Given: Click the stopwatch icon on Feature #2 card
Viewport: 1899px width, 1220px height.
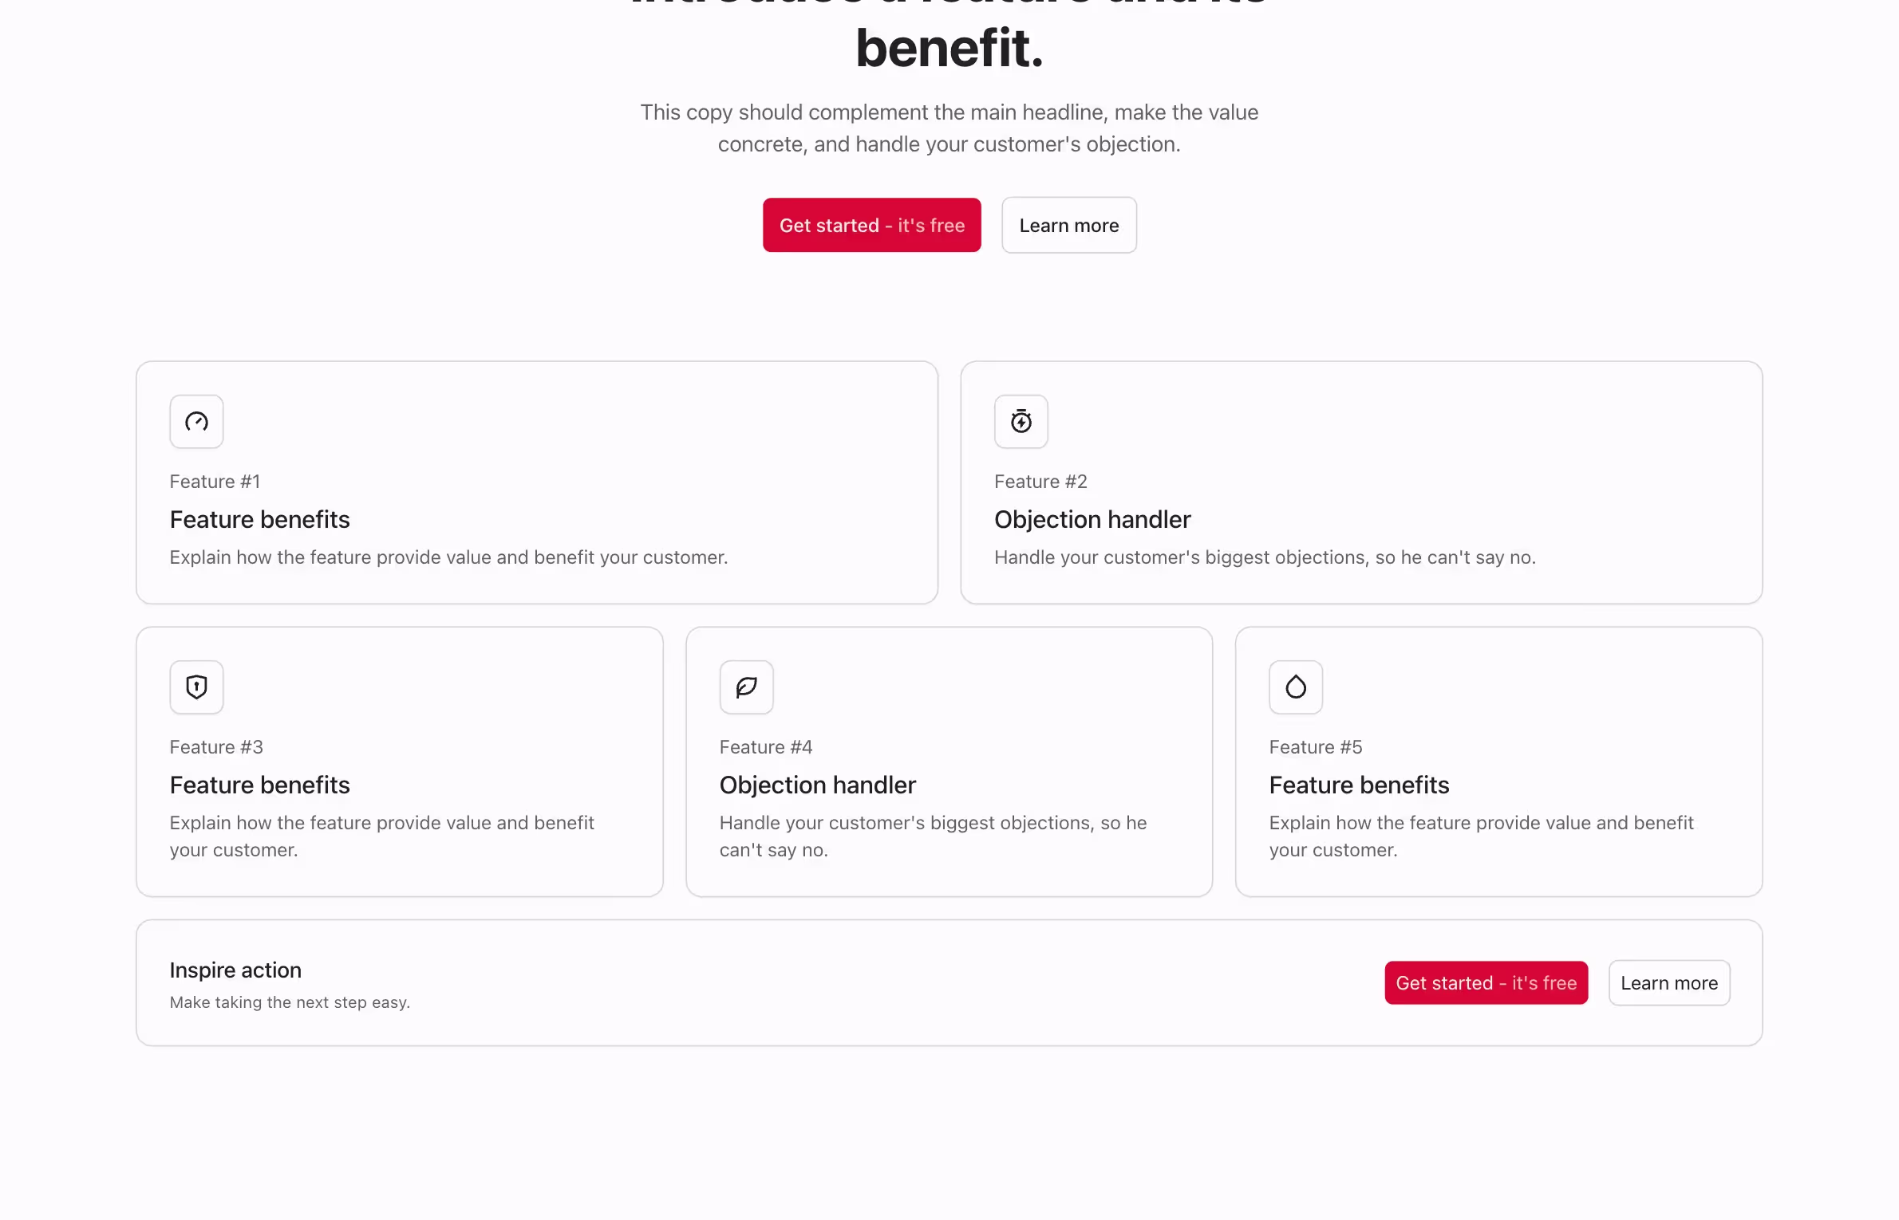Looking at the screenshot, I should coord(1021,422).
